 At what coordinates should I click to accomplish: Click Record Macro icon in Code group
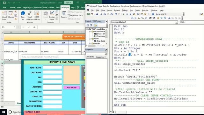click(x=16, y=12)
